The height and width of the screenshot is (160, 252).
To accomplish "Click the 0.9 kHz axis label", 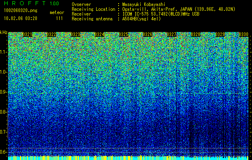I will click(4, 92).
